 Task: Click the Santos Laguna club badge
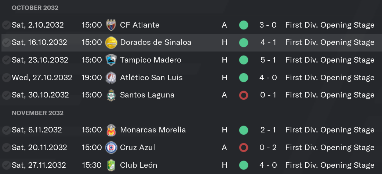click(111, 95)
